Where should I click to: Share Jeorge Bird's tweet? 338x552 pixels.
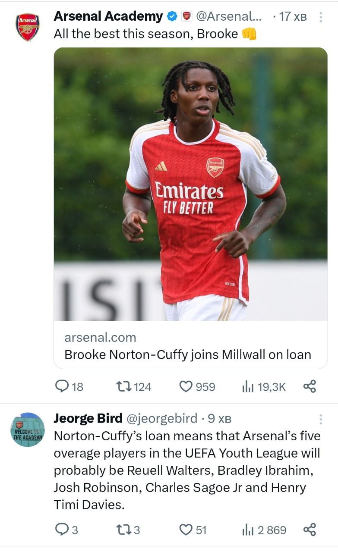pos(310,529)
